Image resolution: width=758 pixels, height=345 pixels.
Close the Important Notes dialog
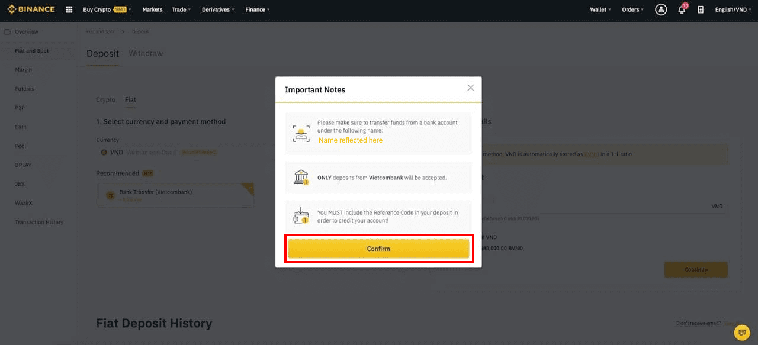click(470, 88)
